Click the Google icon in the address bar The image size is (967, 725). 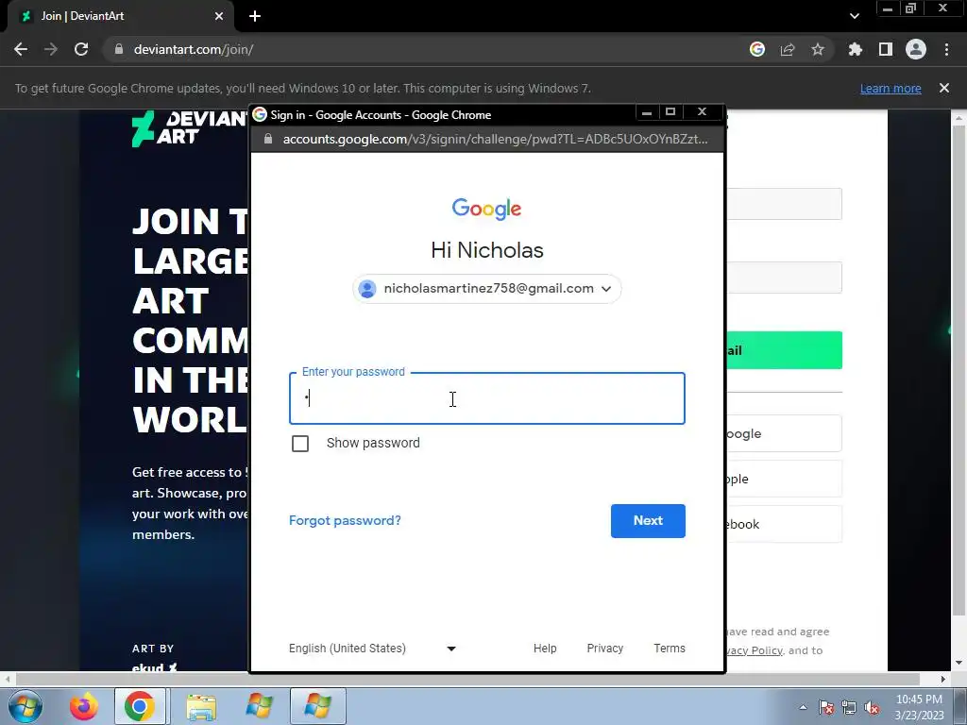[x=757, y=49]
